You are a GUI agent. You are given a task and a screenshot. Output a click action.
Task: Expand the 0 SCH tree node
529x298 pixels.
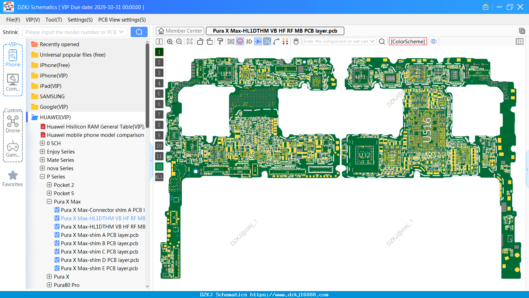(x=42, y=143)
